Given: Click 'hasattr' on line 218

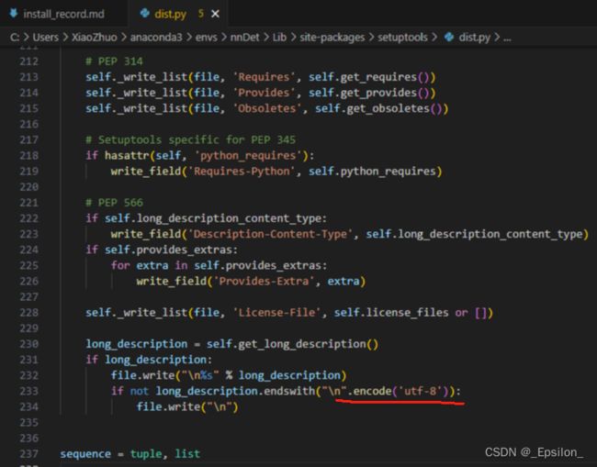Looking at the screenshot, I should 127,156.
